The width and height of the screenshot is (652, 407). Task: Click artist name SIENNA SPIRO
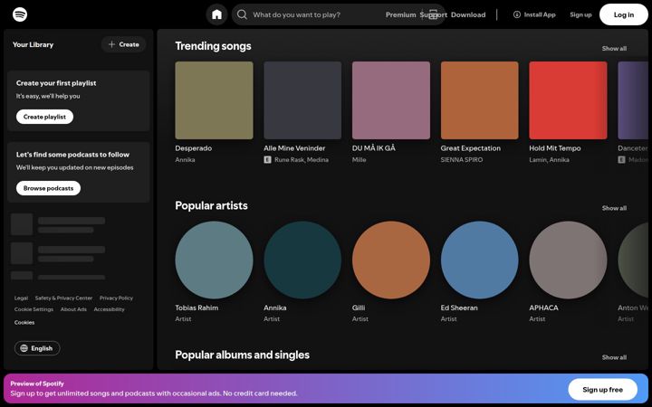462,159
